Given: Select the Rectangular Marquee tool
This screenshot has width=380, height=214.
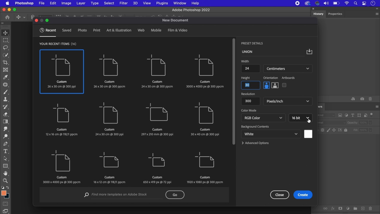Looking at the screenshot, I should [5, 40].
